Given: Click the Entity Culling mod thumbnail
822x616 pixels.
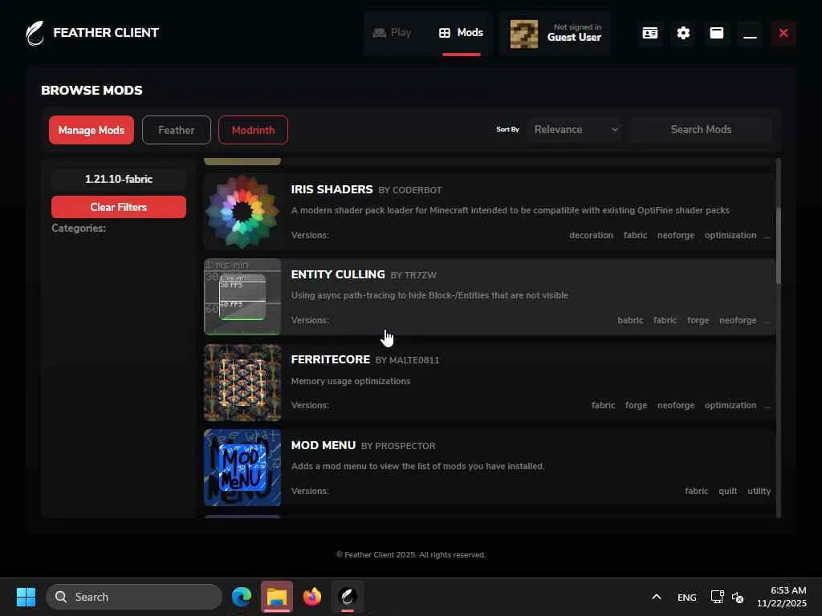Looking at the screenshot, I should click(x=242, y=297).
